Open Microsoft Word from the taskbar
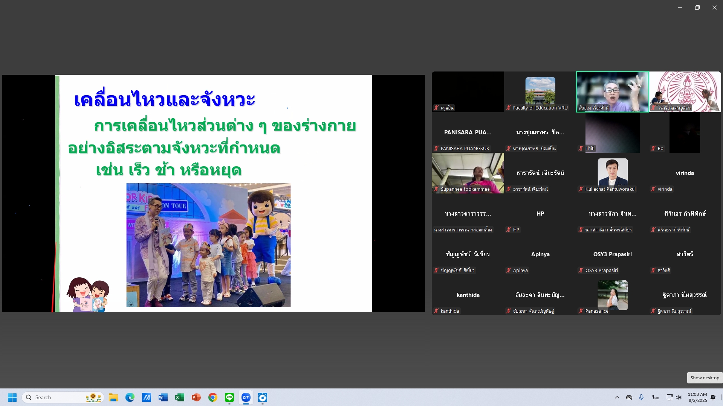 click(x=163, y=397)
